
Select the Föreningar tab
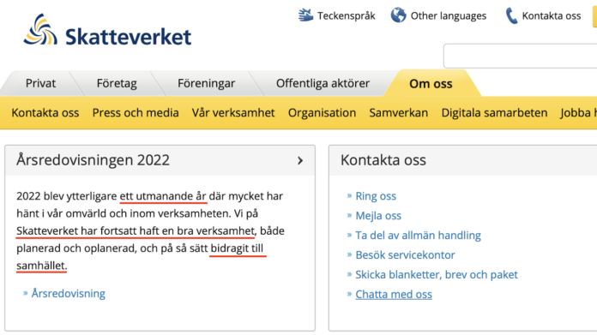(206, 83)
